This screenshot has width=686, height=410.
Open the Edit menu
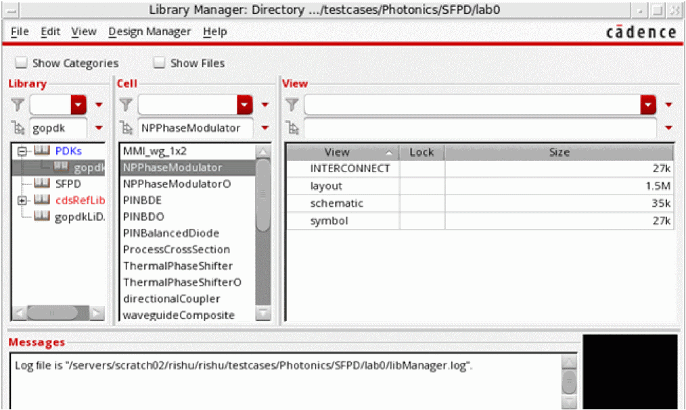pos(50,32)
